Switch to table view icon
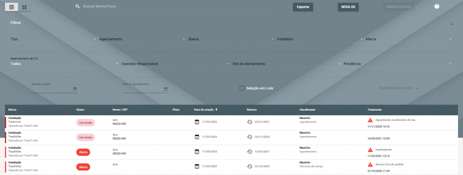Image resolution: width=463 pixels, height=175 pixels. (x=11, y=7)
